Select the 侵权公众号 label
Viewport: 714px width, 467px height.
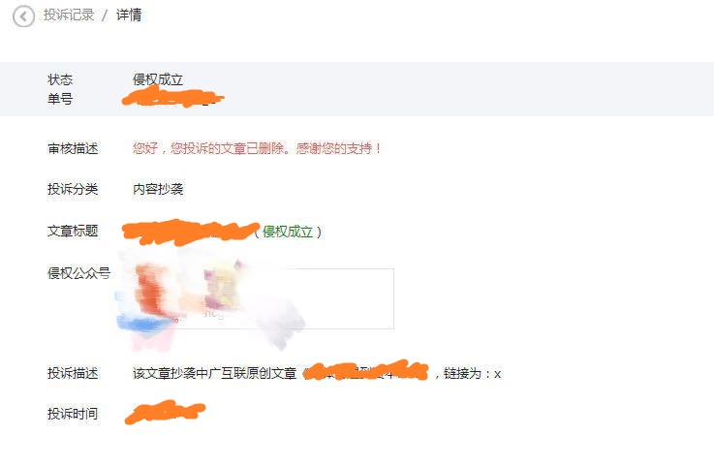[79, 273]
